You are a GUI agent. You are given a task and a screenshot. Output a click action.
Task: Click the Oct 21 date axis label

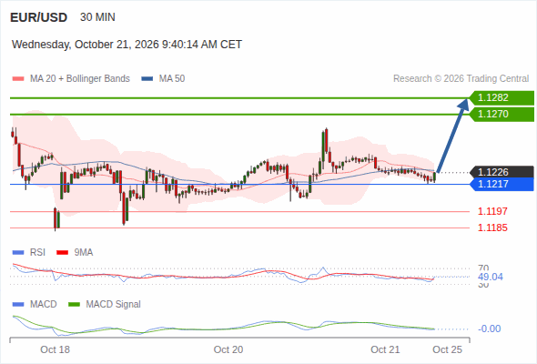point(385,349)
